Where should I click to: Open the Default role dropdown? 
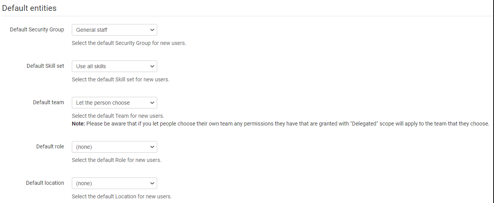tap(114, 147)
